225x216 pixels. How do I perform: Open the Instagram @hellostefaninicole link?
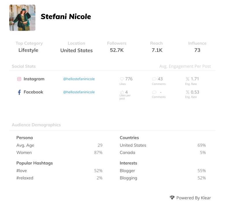click(x=79, y=79)
